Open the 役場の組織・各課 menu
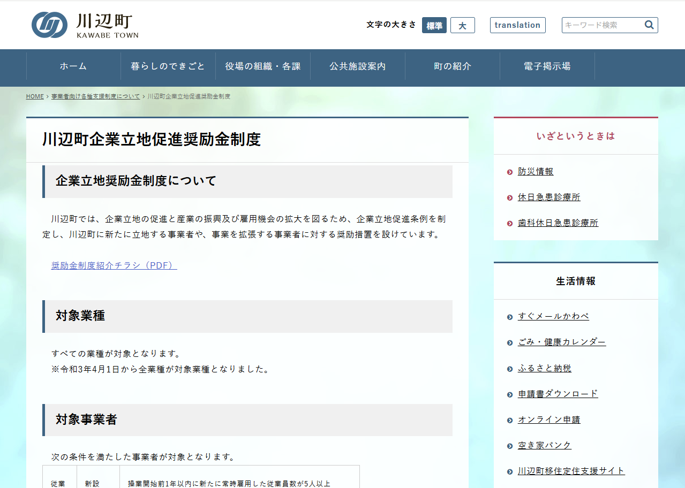This screenshot has height=488, width=685. point(263,66)
